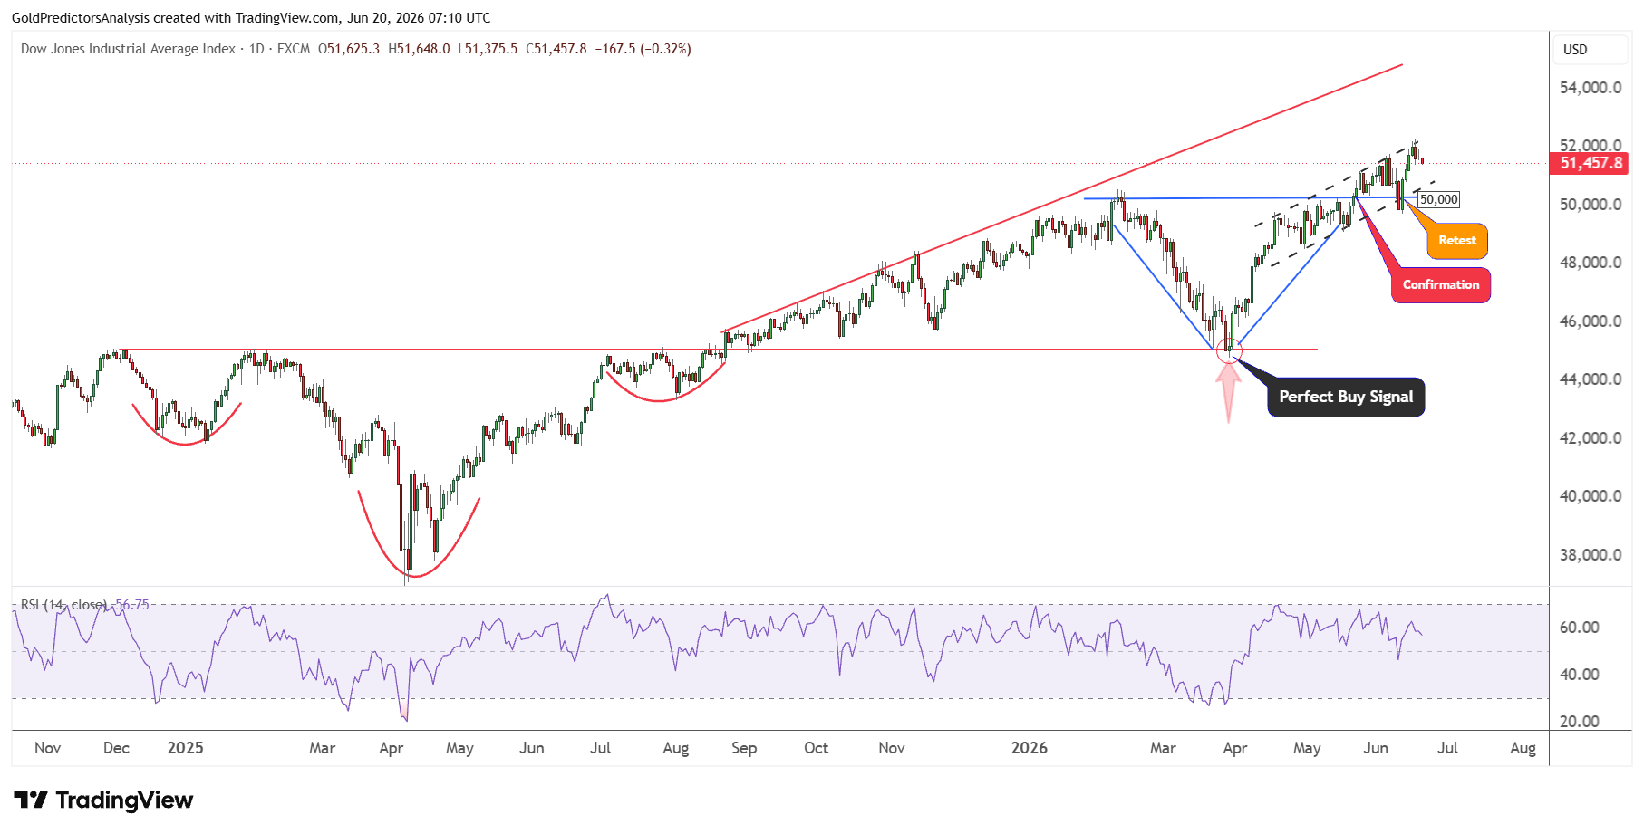
Task: Click the FXCM source label
Action: pos(294,49)
